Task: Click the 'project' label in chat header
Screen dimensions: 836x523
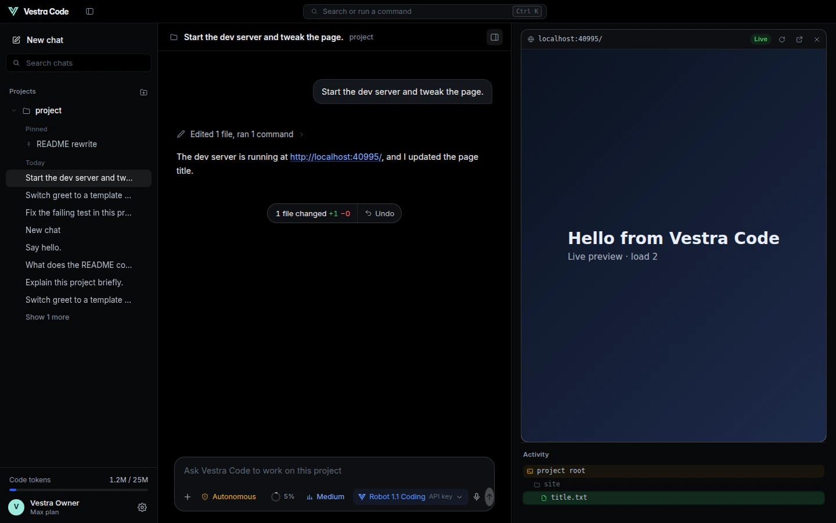Action: (361, 37)
